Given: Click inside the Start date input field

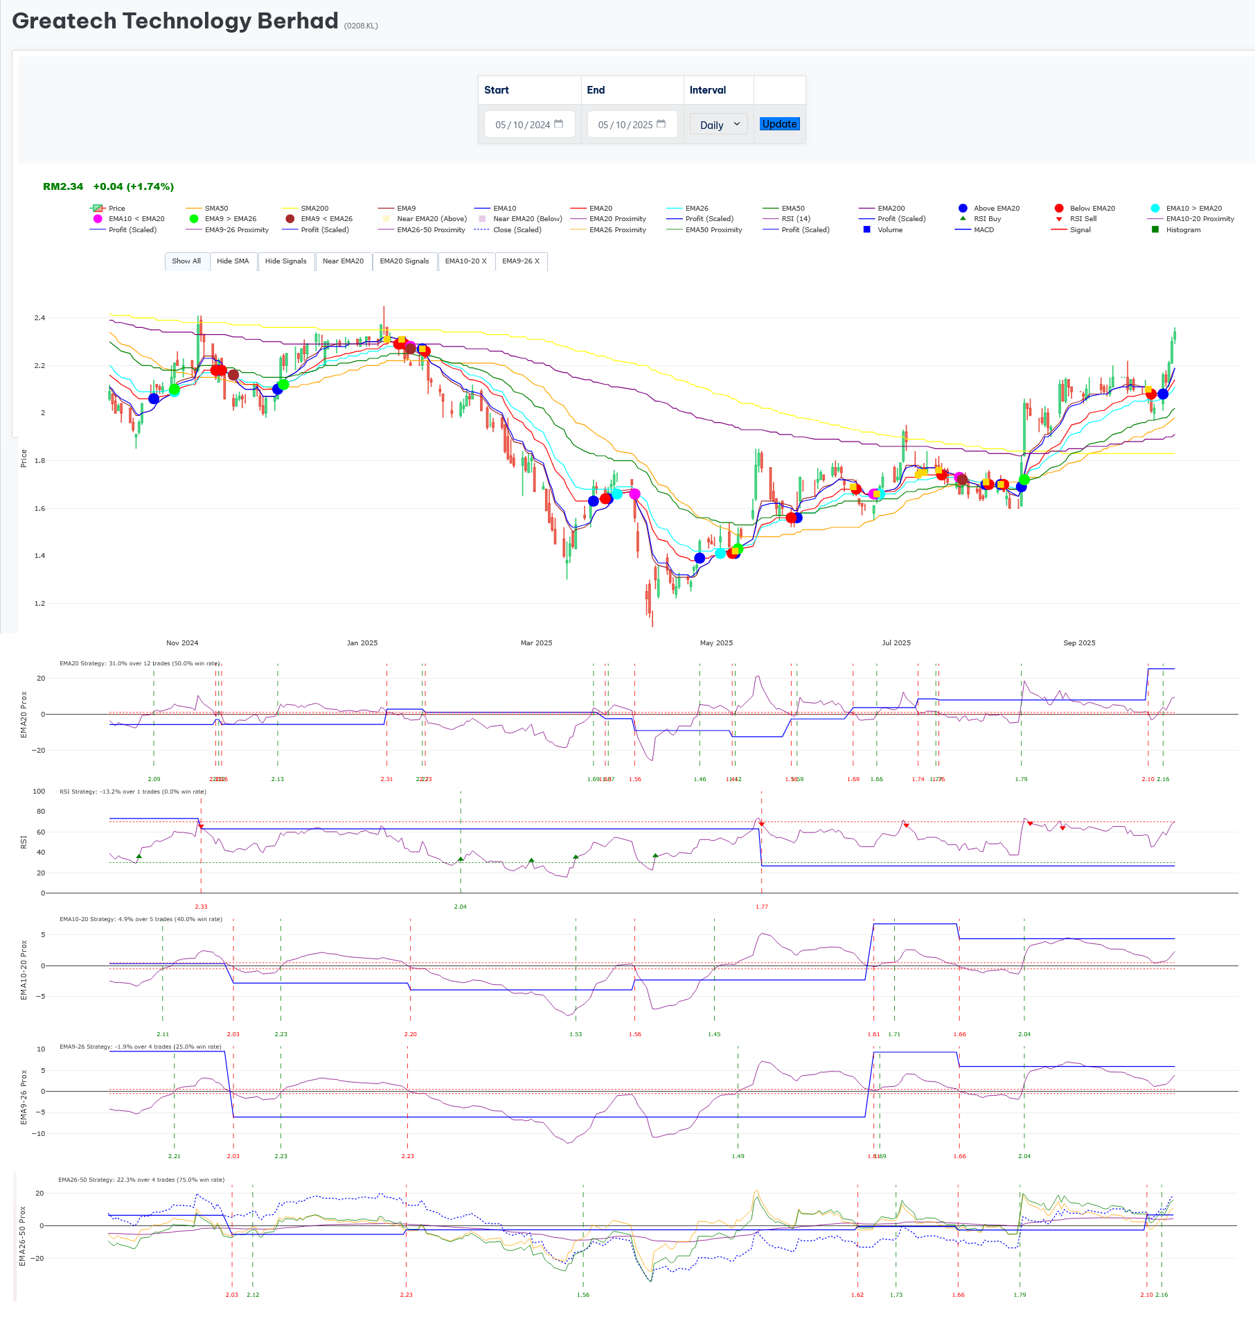Looking at the screenshot, I should coord(523,123).
